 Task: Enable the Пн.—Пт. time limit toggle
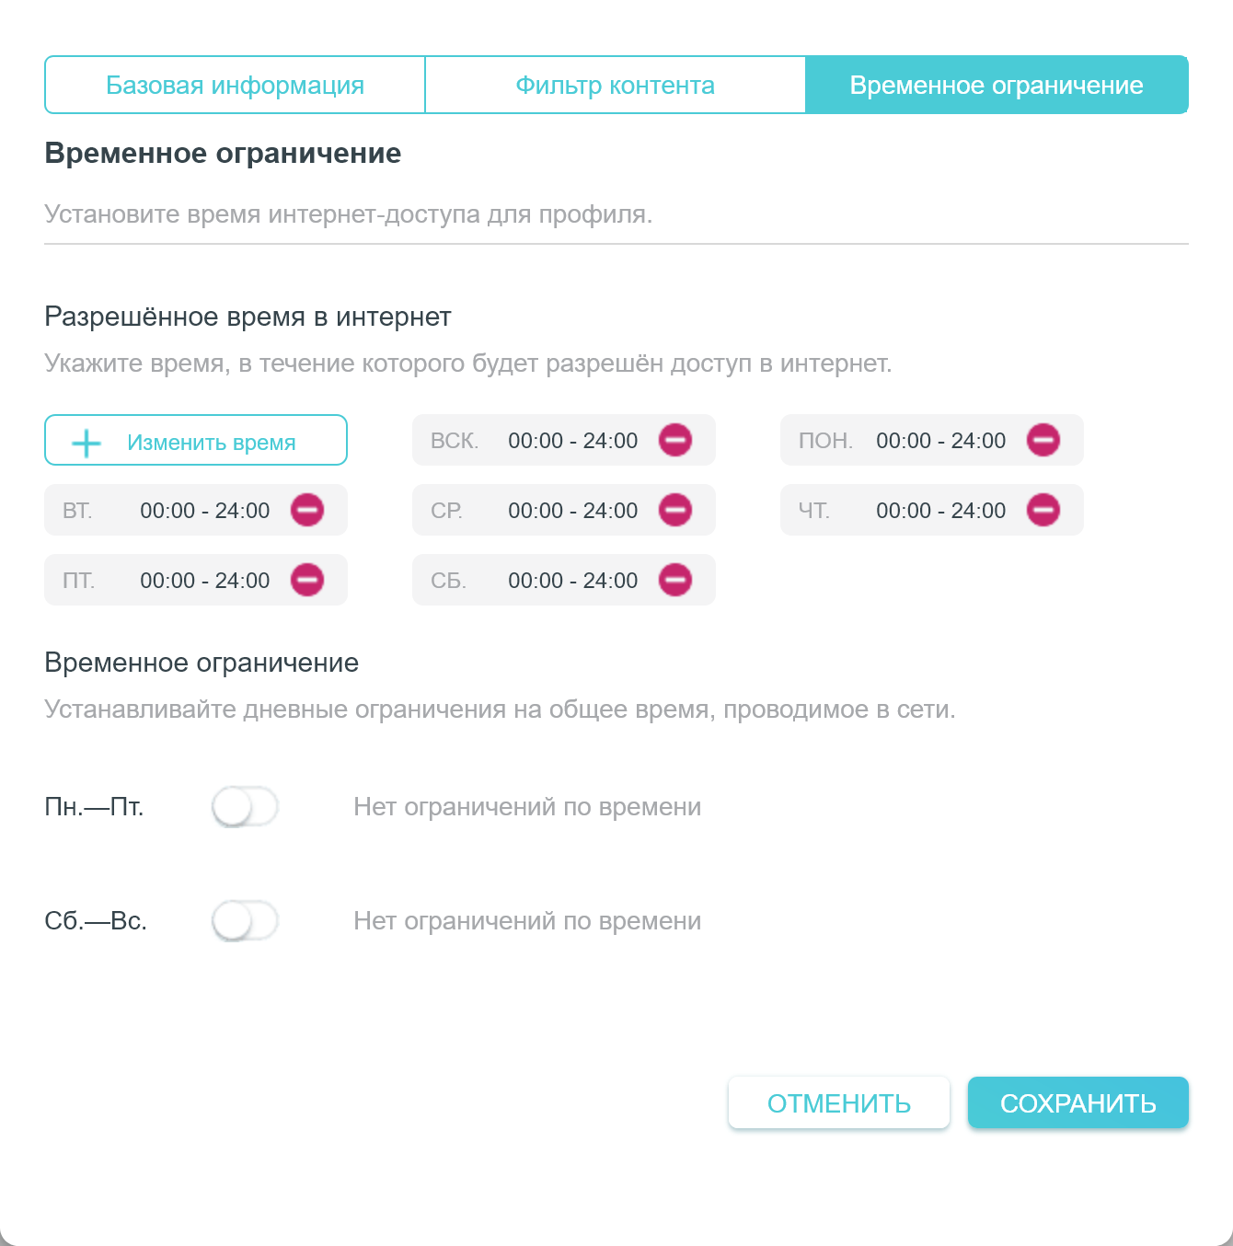[x=245, y=807]
